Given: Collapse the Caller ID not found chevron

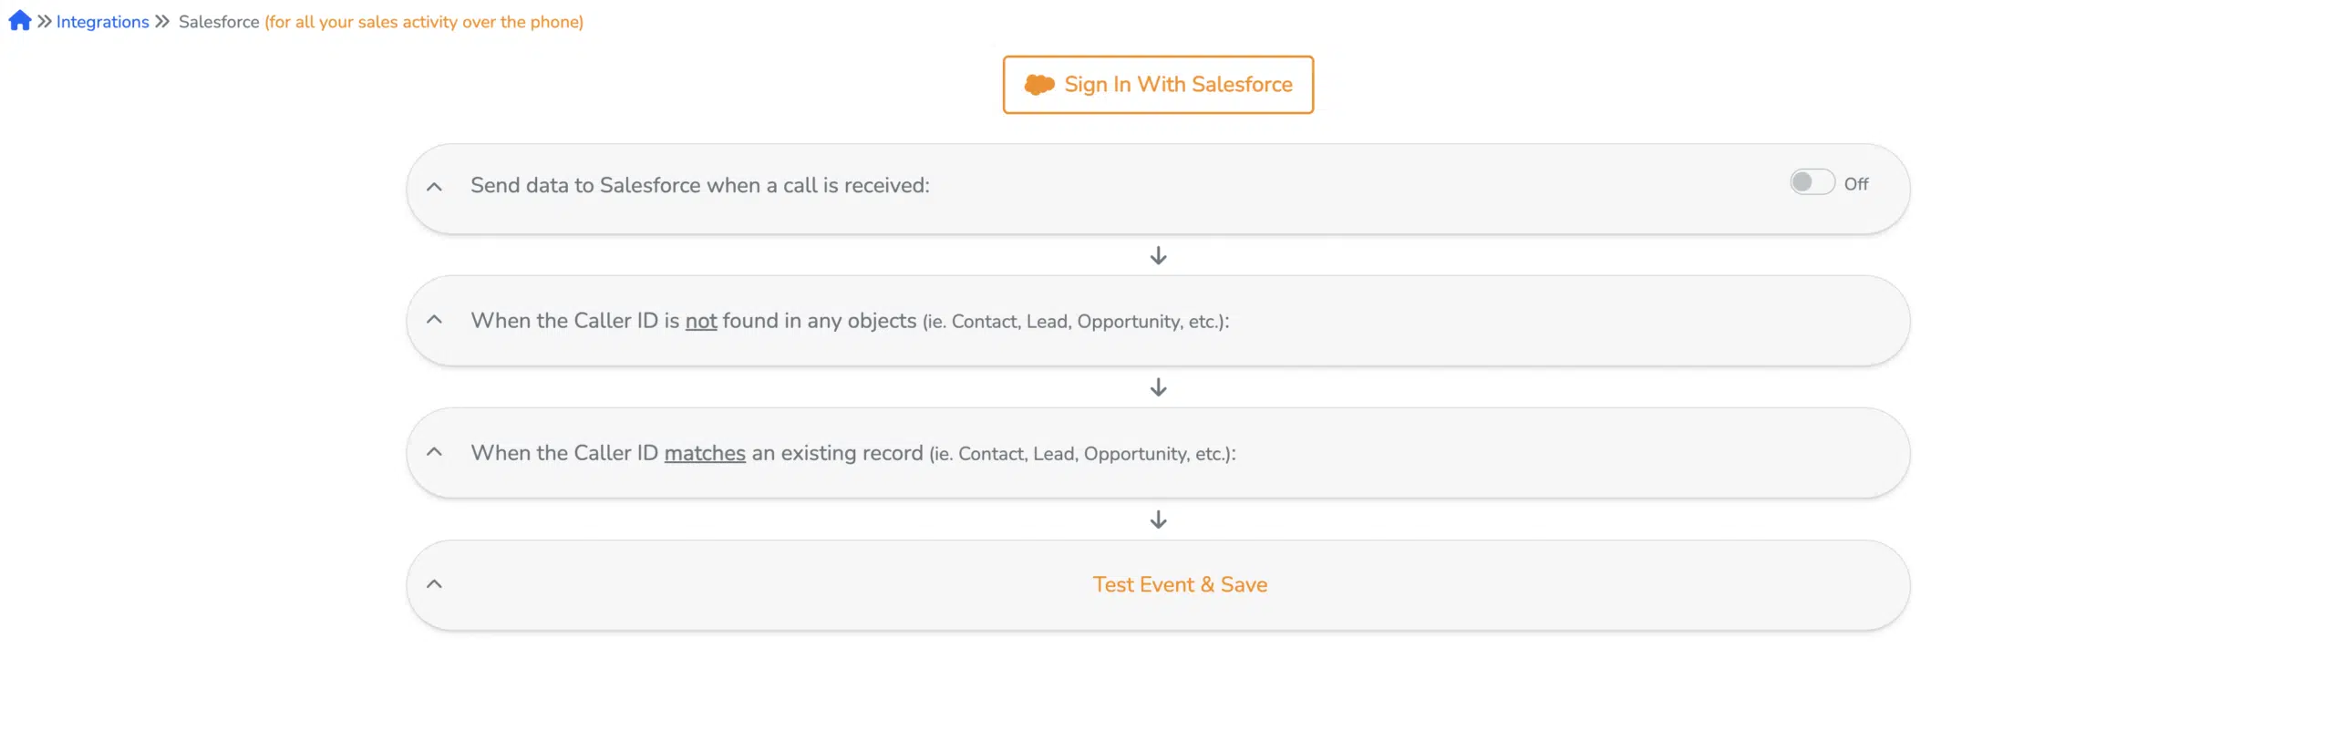Looking at the screenshot, I should click(435, 320).
